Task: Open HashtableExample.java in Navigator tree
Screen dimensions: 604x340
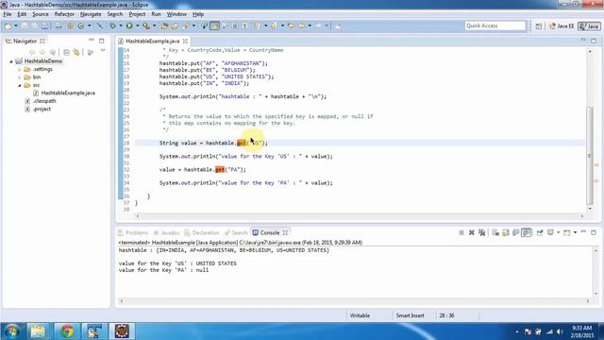Action: 64,93
